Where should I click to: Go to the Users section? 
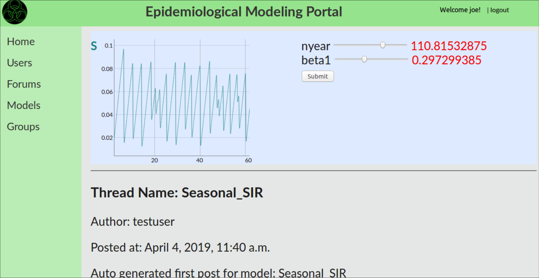[x=20, y=63]
